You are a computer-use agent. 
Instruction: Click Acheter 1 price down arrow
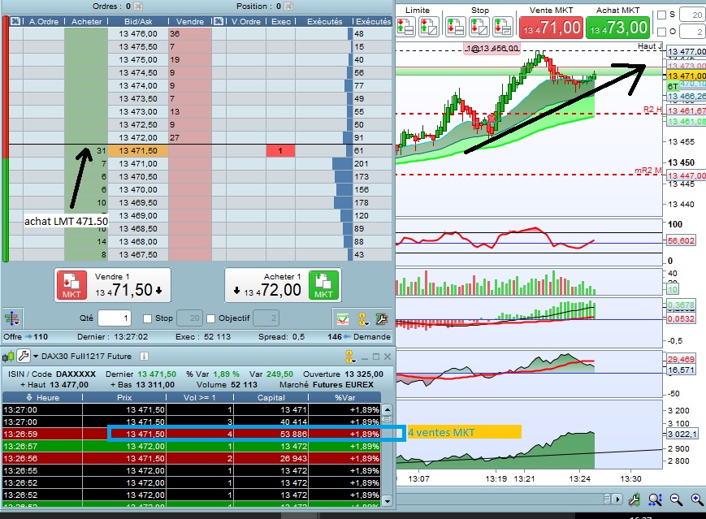(x=237, y=291)
